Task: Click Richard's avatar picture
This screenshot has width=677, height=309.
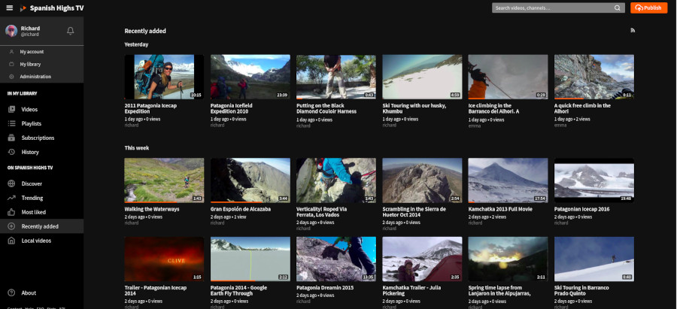Action: [x=11, y=31]
